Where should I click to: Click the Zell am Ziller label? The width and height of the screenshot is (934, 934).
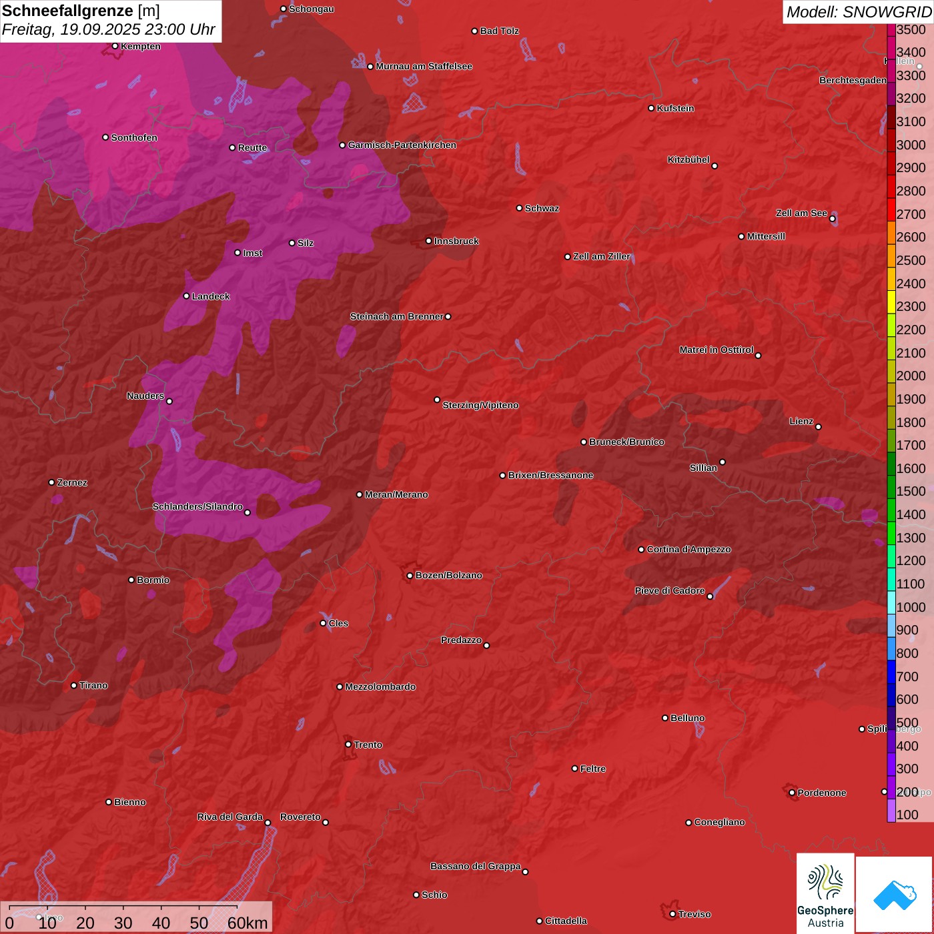(x=602, y=257)
